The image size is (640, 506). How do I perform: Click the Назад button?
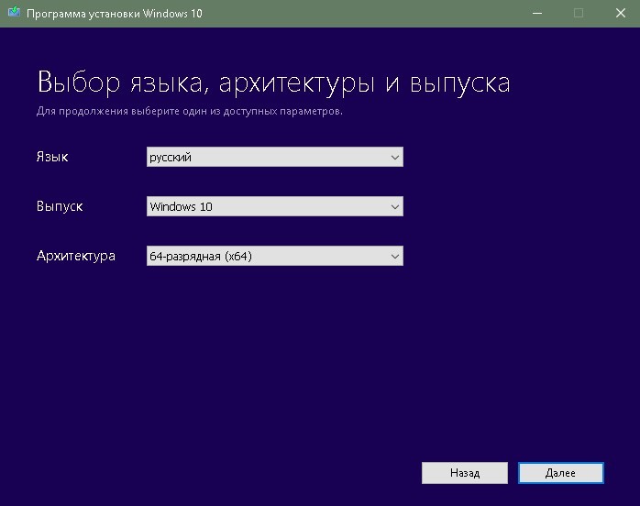[x=465, y=473]
